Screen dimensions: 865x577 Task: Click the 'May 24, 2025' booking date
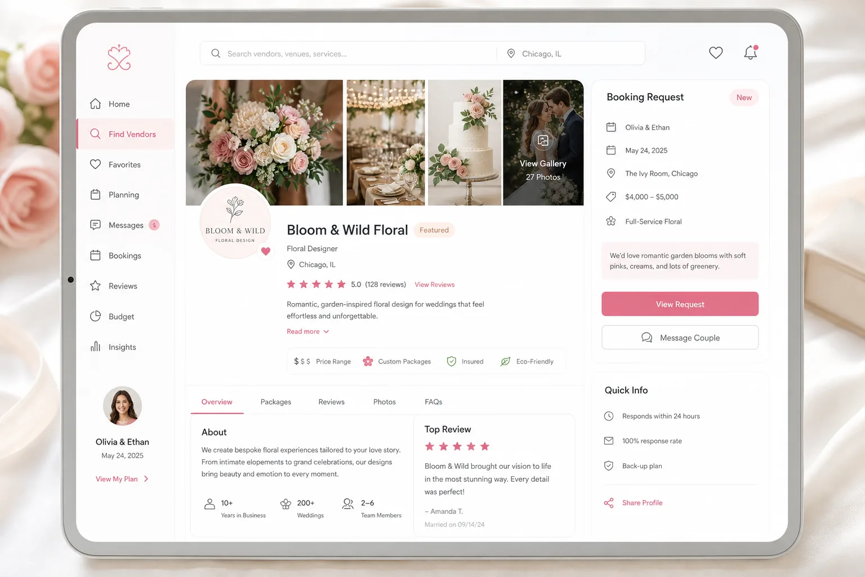tap(646, 150)
